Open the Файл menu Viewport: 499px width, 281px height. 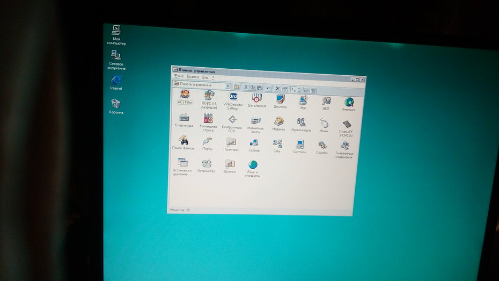point(179,76)
